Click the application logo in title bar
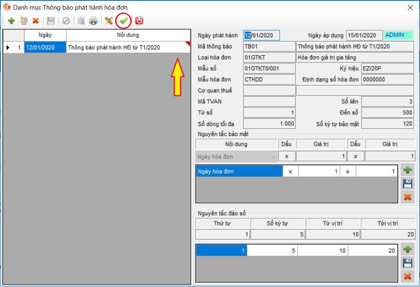 click(6, 7)
